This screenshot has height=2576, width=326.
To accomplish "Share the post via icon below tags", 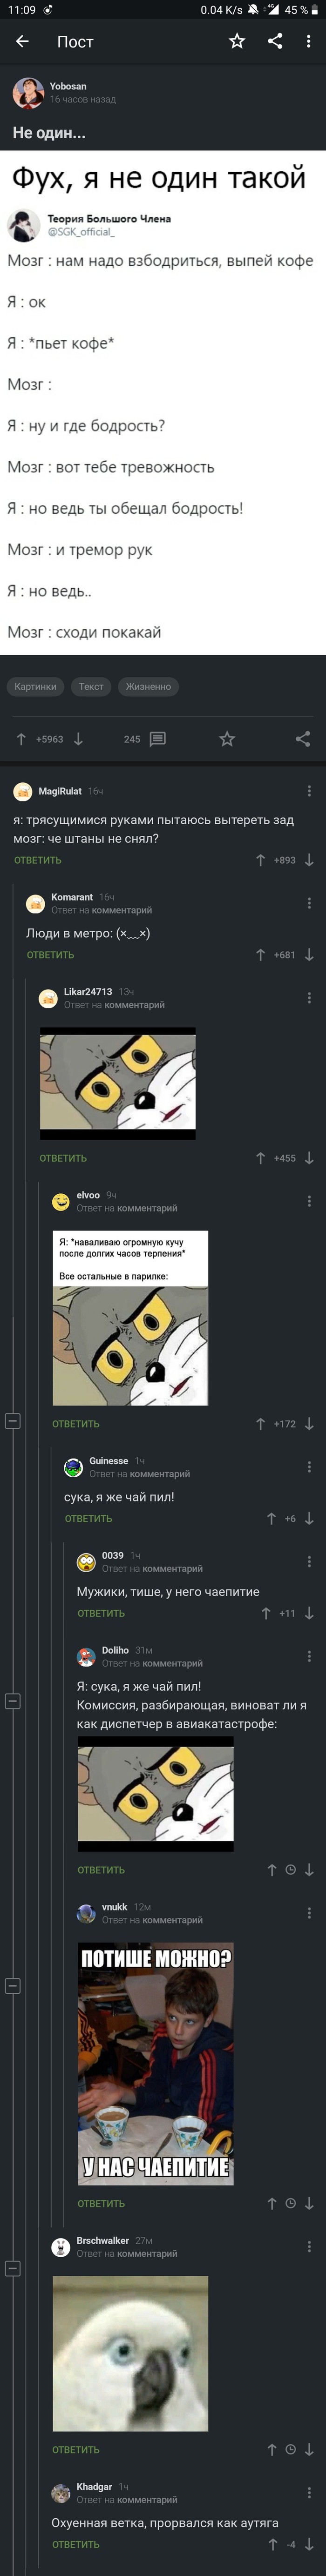I will [303, 739].
